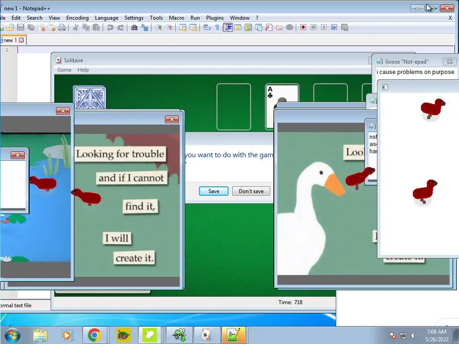The height and width of the screenshot is (344, 459).
Task: Click the Save Recorded Macro icon
Action: click(x=345, y=27)
